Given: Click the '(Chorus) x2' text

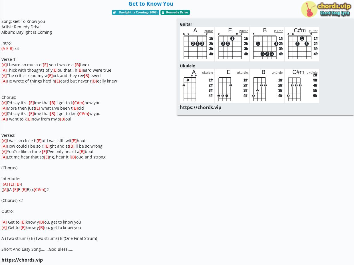Looking at the screenshot, I should click(x=12, y=200).
